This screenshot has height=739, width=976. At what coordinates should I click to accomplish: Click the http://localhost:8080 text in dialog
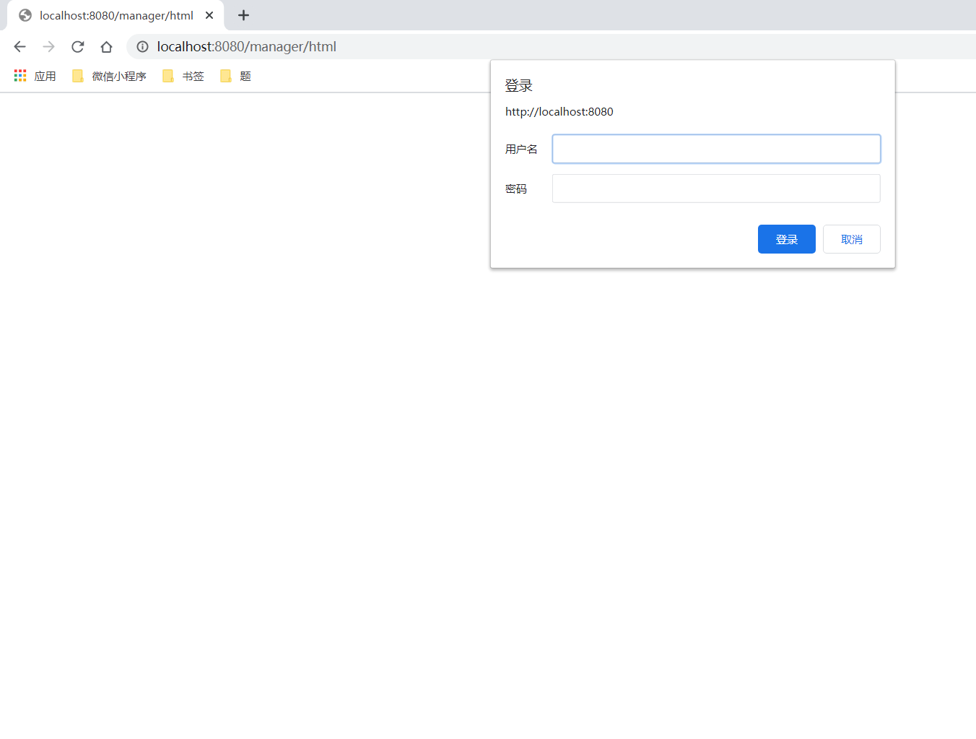(559, 112)
